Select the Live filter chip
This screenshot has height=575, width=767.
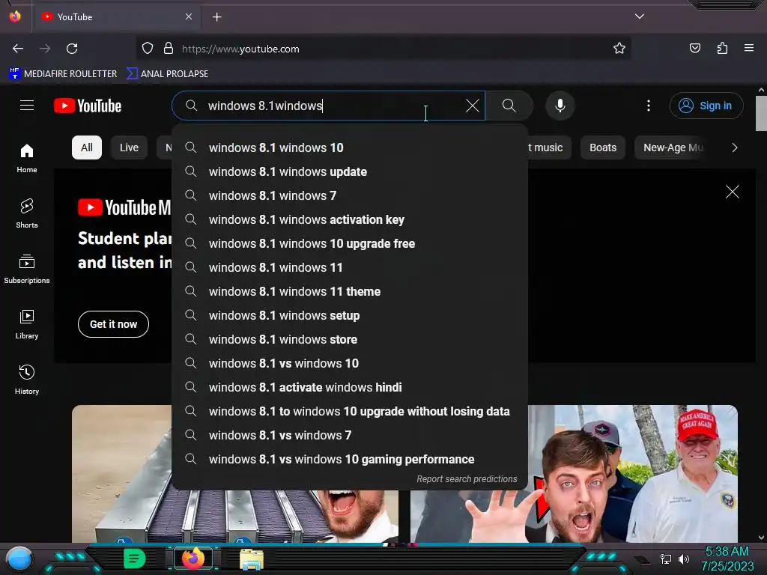tap(129, 147)
